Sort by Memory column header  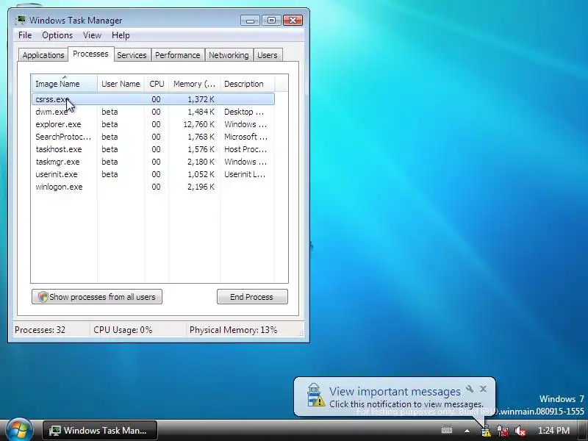(194, 84)
